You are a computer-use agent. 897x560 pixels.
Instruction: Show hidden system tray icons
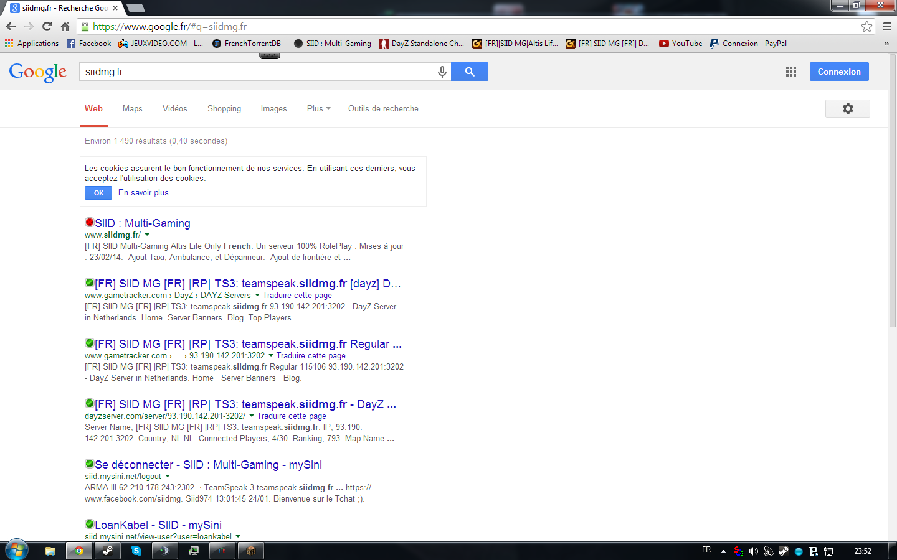point(723,551)
